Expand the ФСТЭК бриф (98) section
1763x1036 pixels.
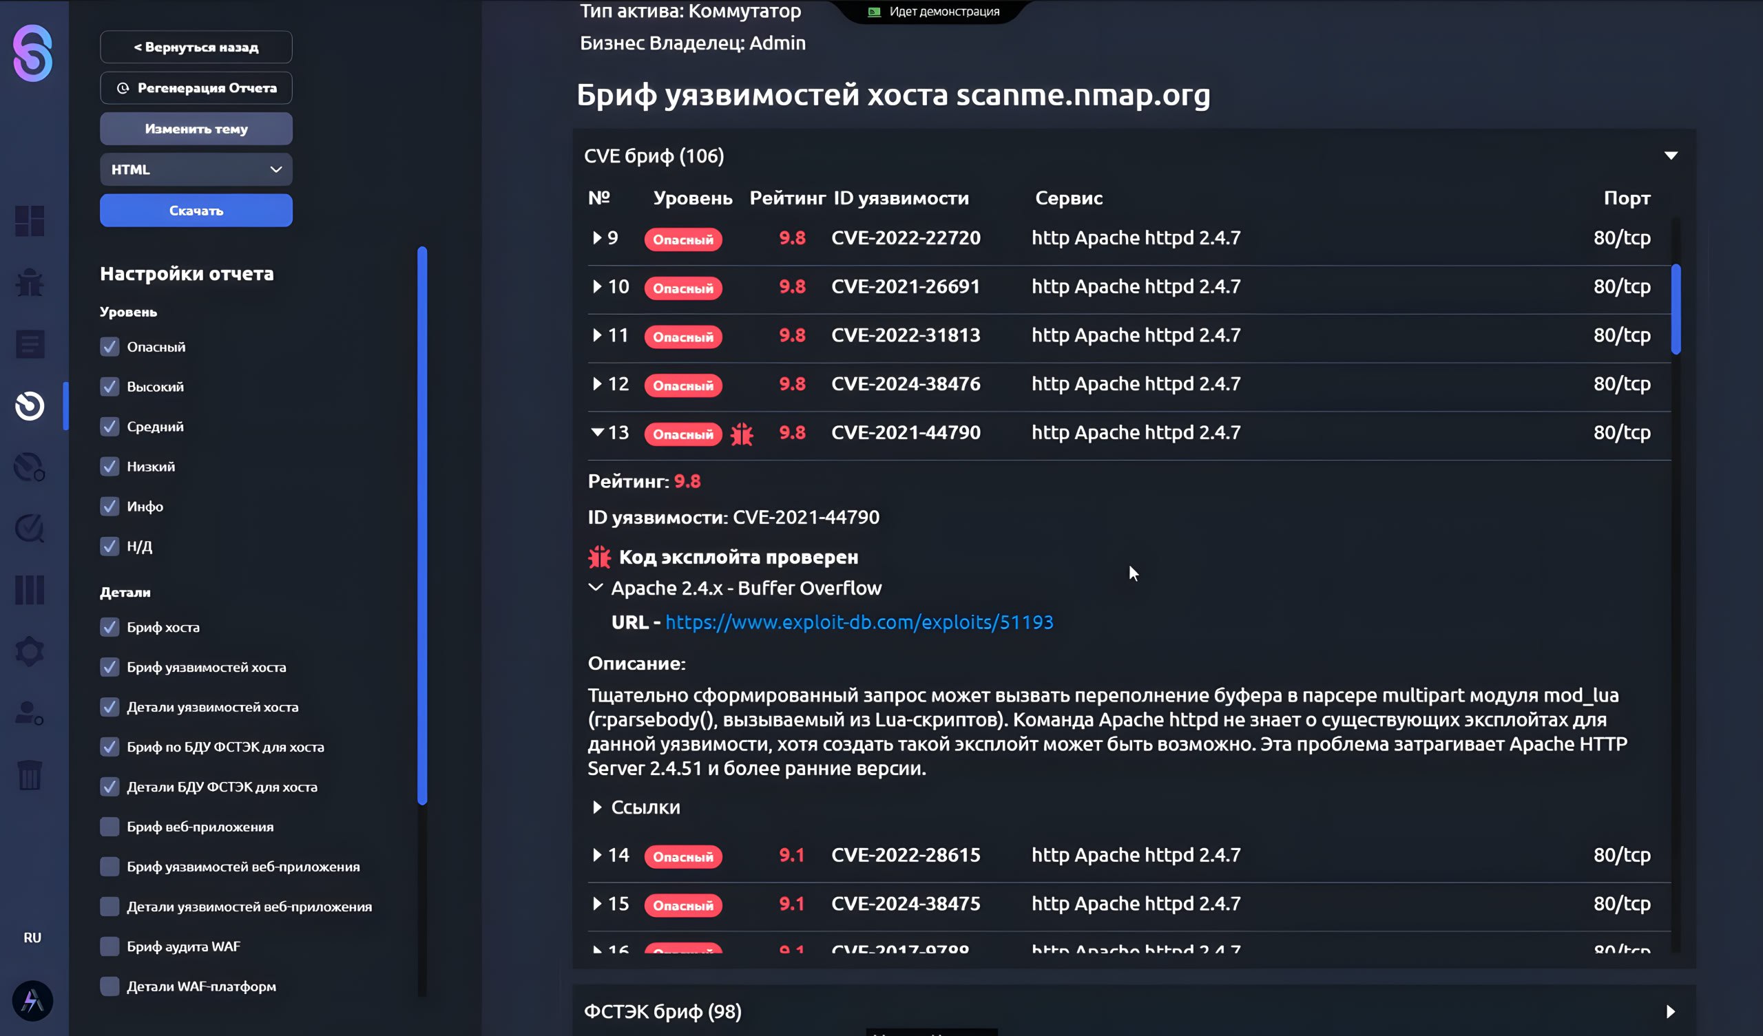click(1671, 1011)
